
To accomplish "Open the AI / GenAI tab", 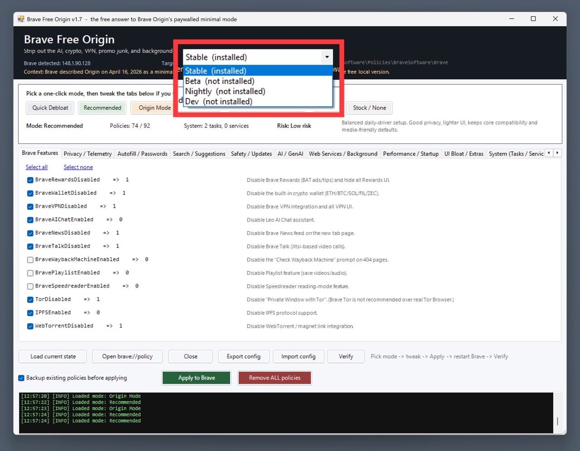I will coord(290,154).
